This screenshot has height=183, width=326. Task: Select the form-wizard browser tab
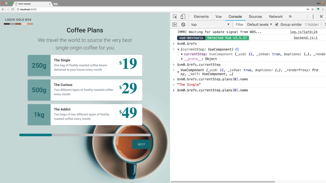point(32,4)
